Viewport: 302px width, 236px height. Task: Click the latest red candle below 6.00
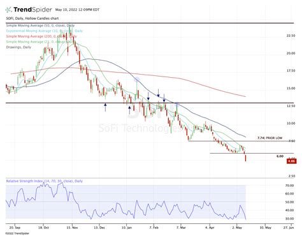(246, 158)
